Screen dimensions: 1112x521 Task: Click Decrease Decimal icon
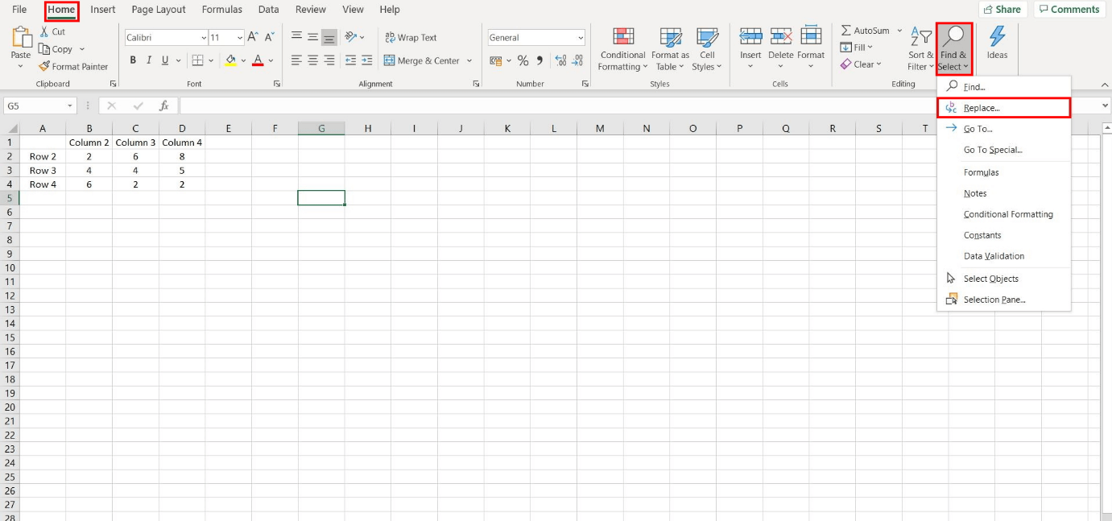[x=577, y=60]
